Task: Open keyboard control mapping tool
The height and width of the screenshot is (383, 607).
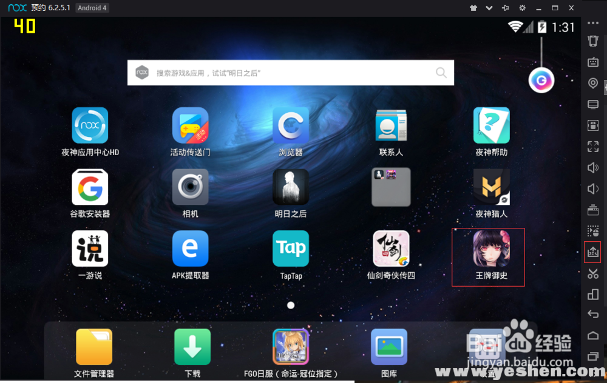Action: [x=592, y=62]
